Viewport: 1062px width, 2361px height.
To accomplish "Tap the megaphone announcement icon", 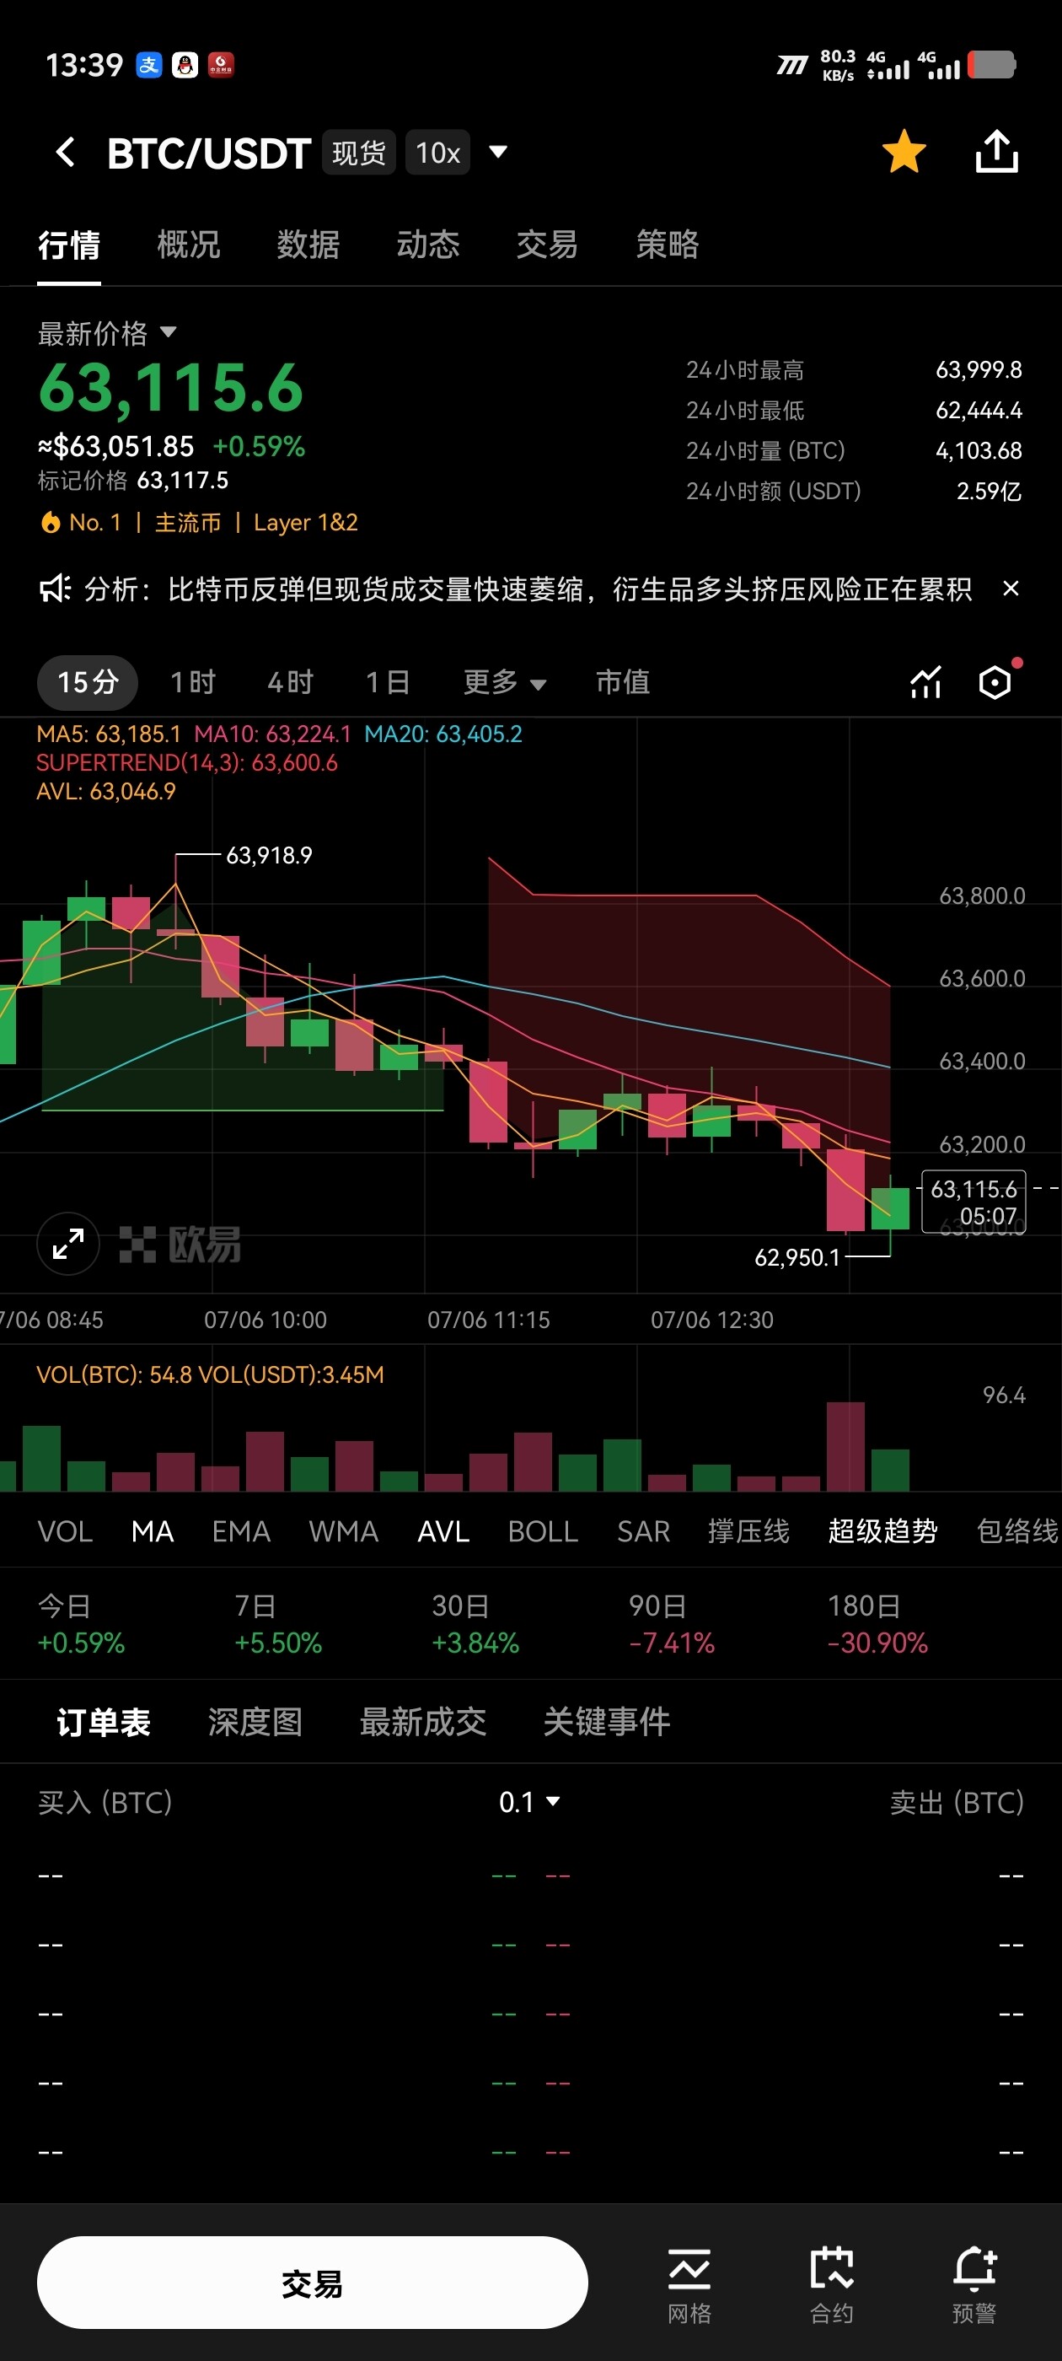I will 55,589.
